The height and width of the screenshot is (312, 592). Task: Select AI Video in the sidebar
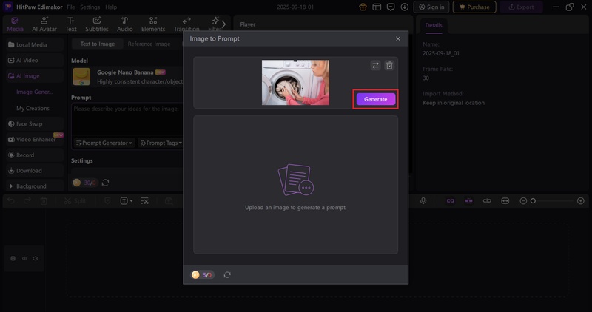tap(35, 61)
